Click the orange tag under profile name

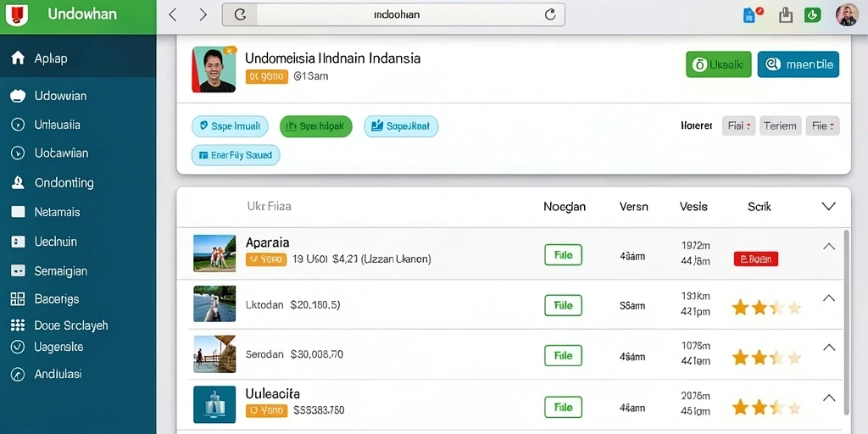(267, 76)
